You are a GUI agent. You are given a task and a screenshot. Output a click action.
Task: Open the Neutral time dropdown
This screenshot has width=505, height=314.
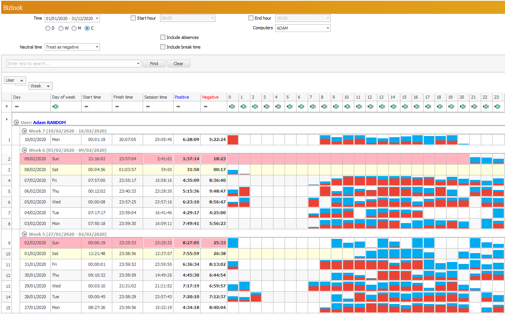97,47
